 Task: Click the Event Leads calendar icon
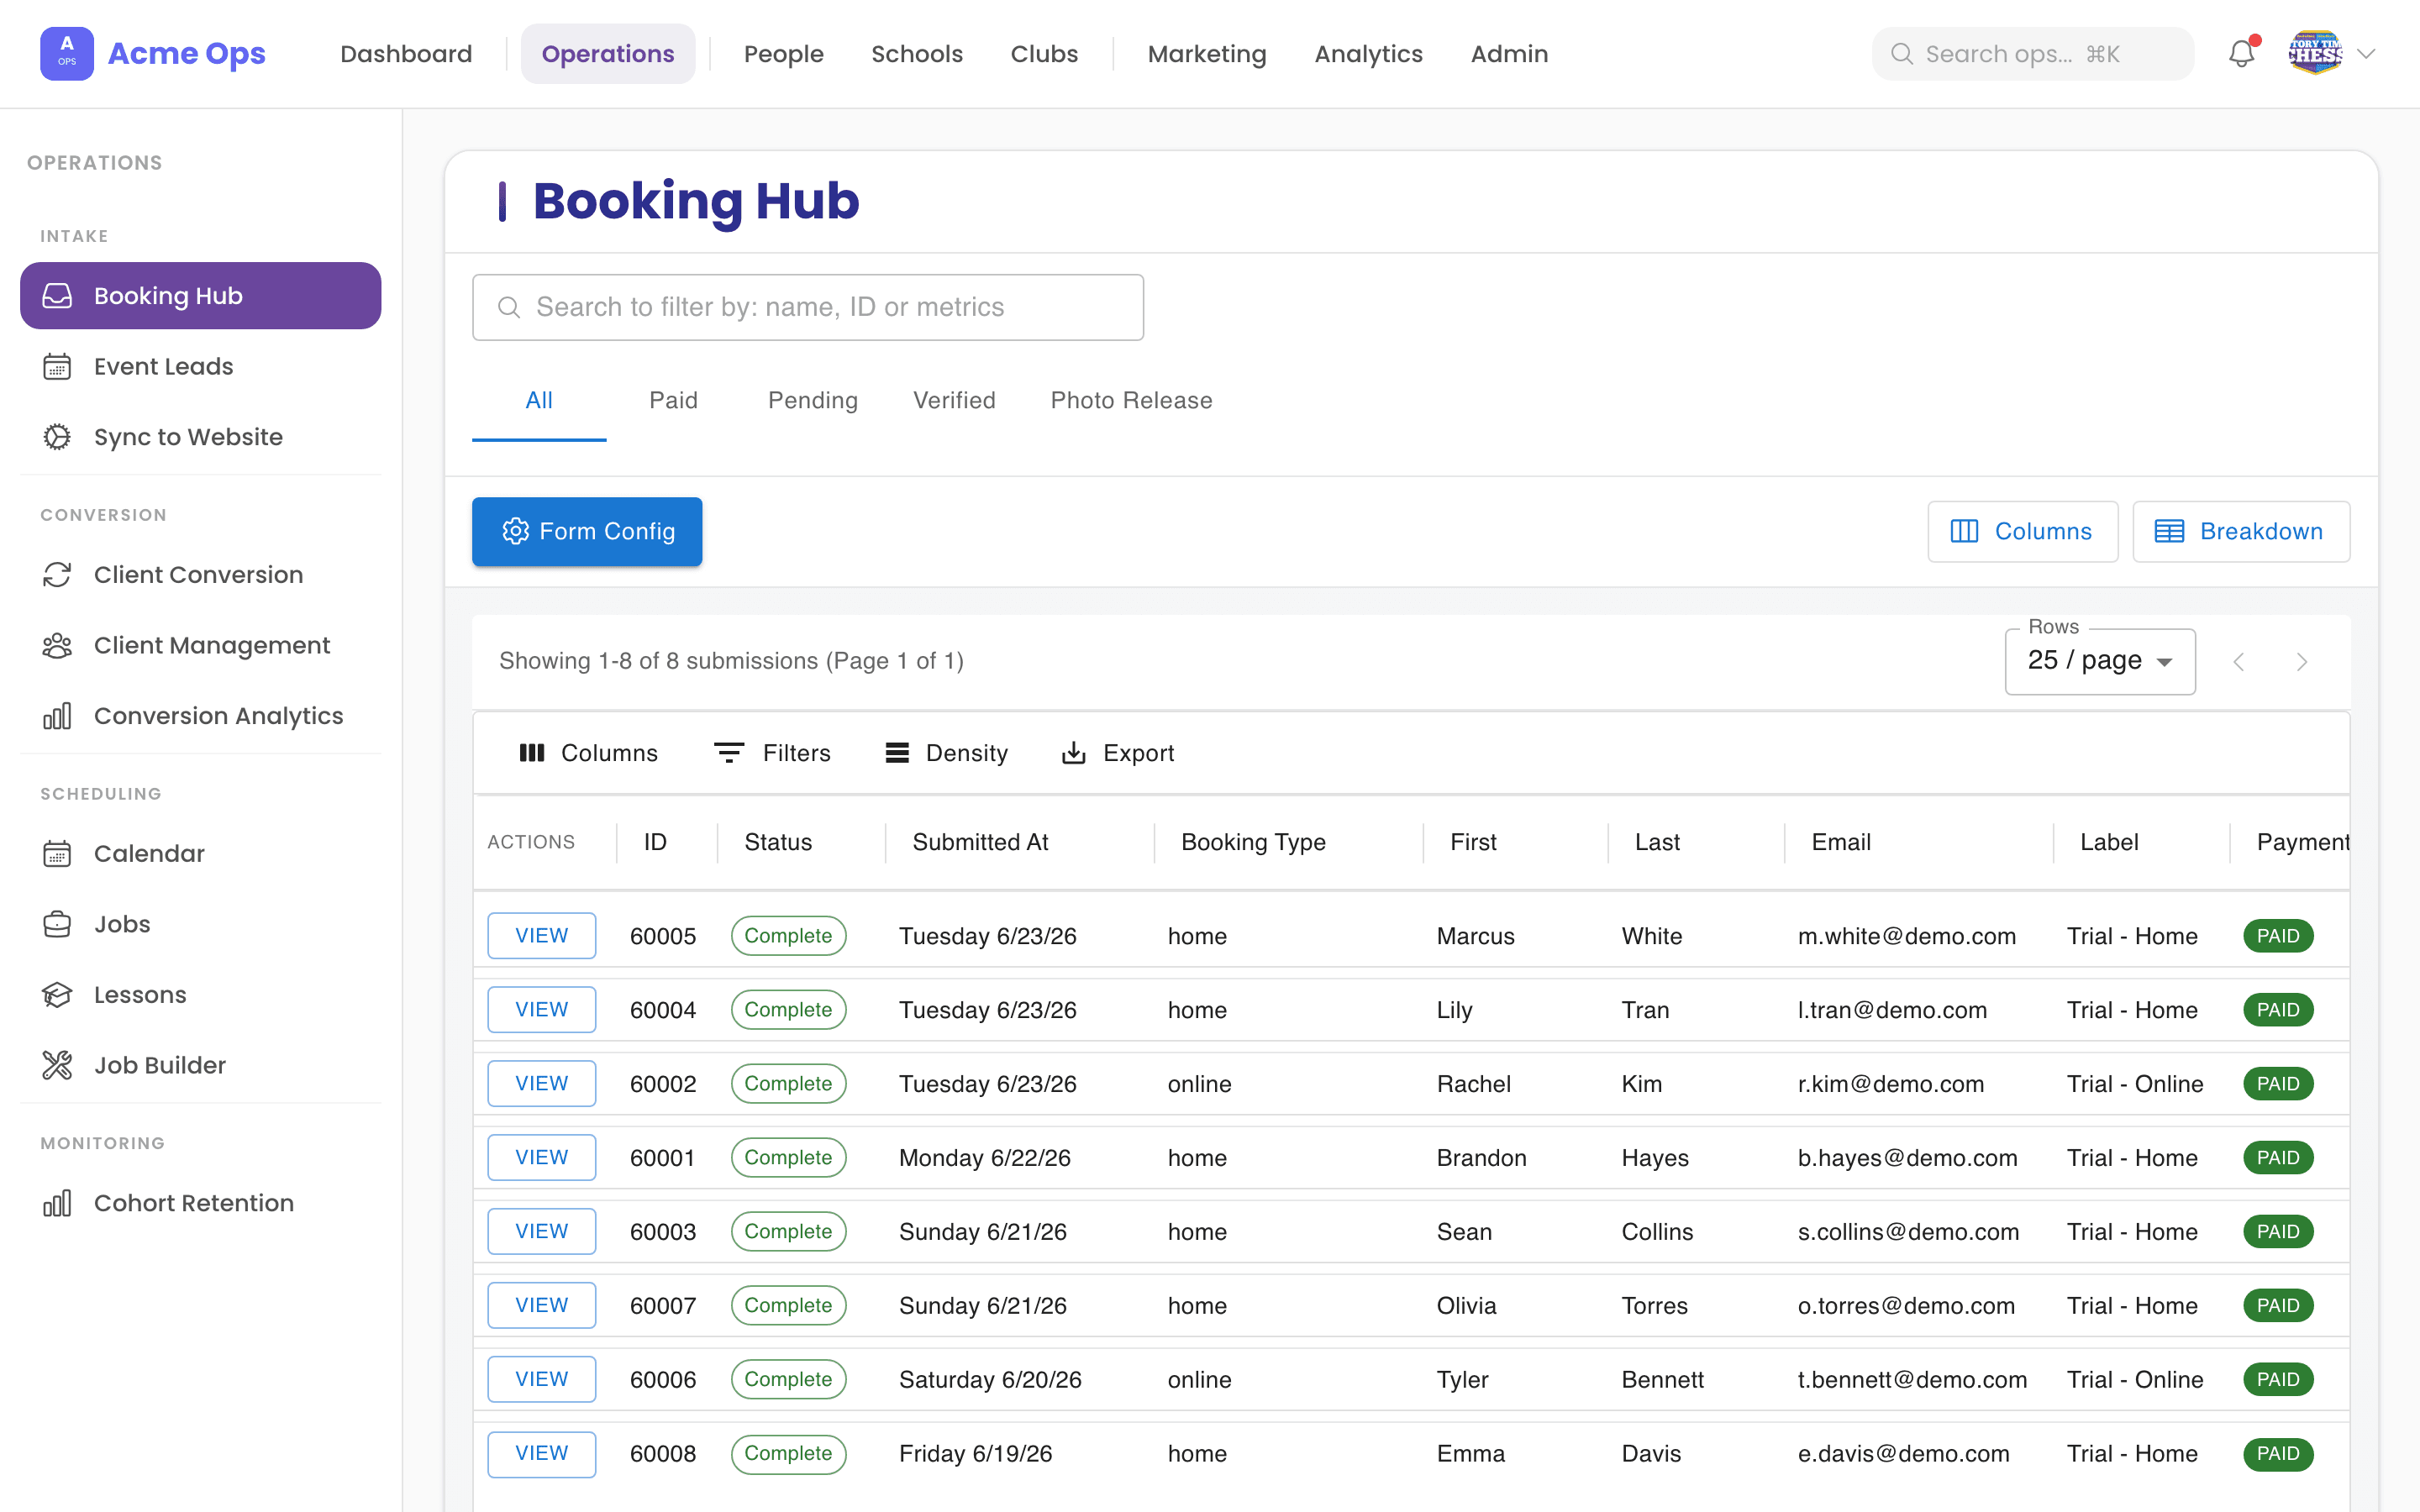pos(57,366)
